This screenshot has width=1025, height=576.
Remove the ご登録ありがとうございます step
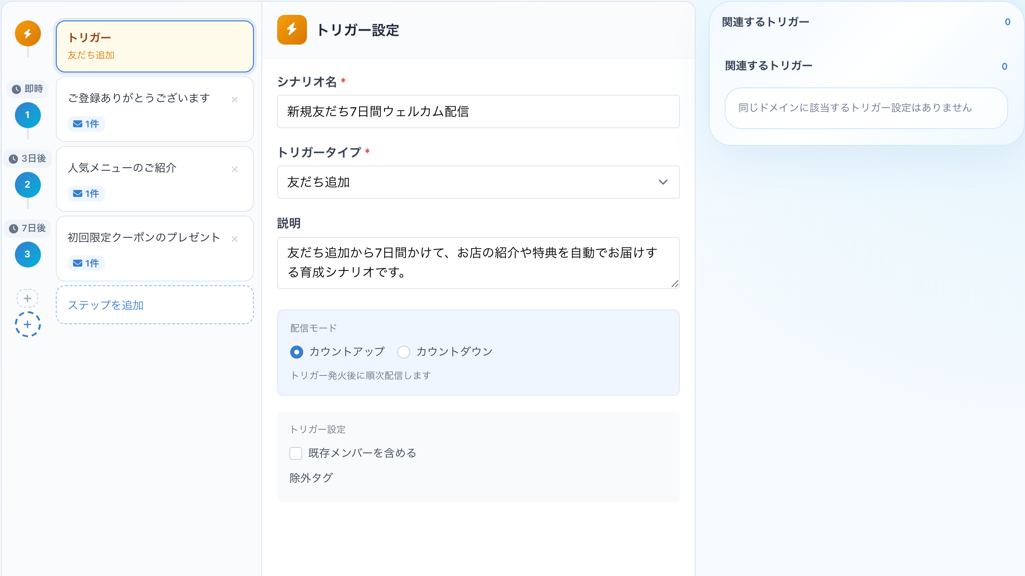(x=234, y=99)
